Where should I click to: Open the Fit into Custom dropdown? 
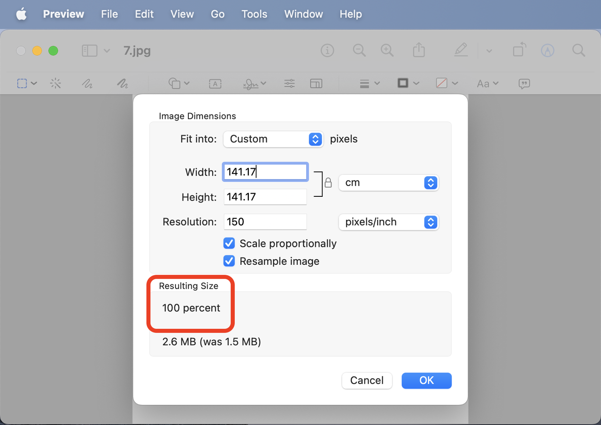(x=273, y=139)
